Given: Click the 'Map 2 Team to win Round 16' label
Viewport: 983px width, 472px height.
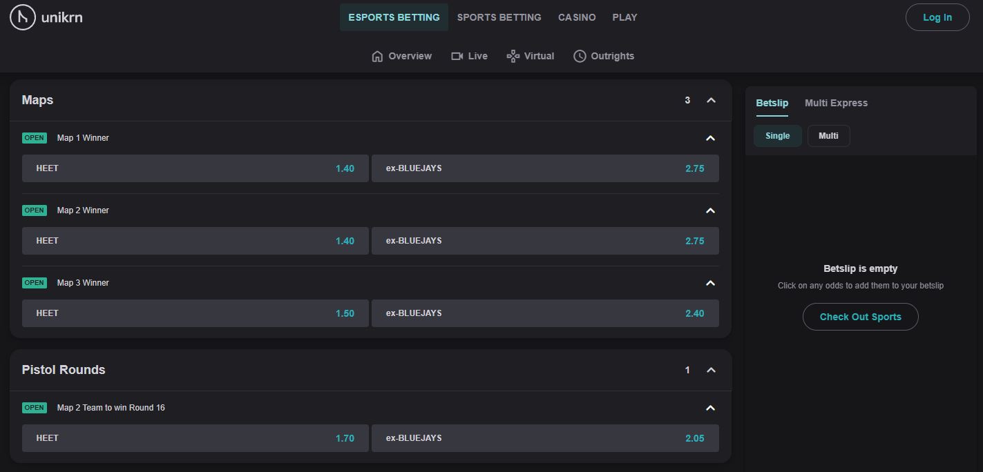Looking at the screenshot, I should [x=111, y=408].
